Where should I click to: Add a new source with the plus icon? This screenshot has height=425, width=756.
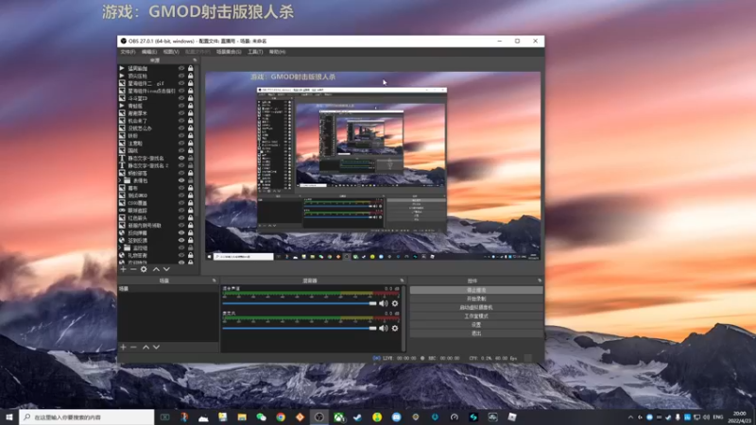124,269
